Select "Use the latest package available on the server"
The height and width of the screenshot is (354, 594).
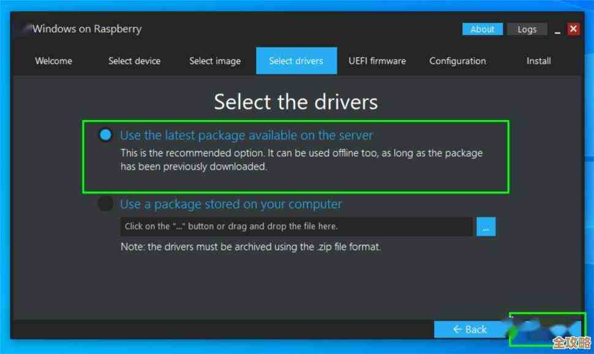105,135
